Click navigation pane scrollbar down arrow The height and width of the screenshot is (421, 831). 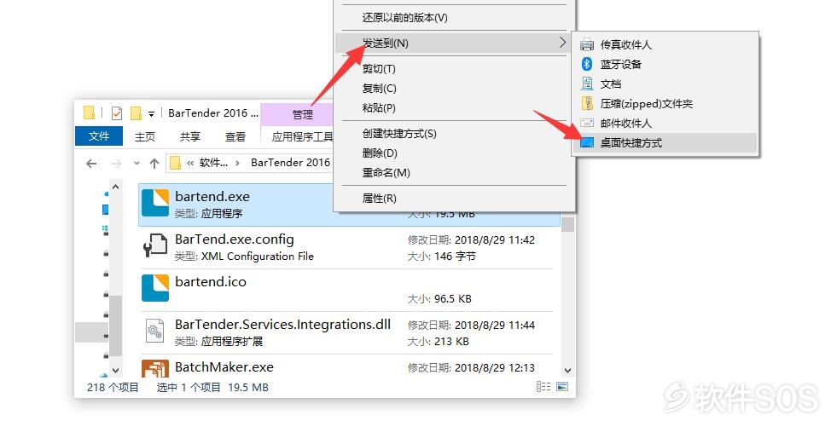pyautogui.click(x=115, y=371)
